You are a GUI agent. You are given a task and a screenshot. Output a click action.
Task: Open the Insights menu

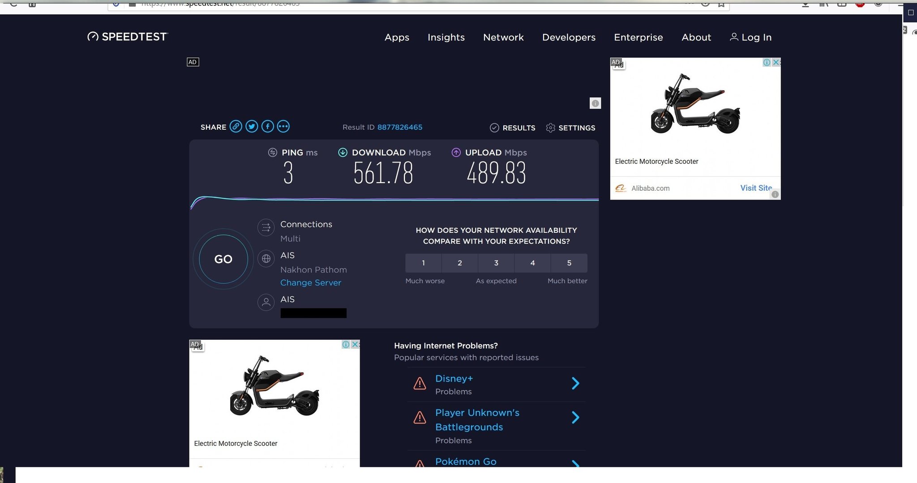pos(446,38)
